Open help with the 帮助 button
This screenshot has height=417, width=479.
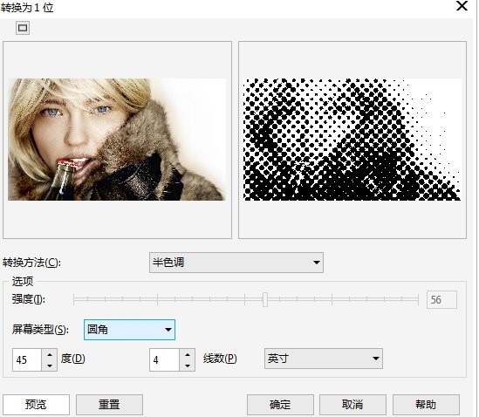(x=426, y=405)
